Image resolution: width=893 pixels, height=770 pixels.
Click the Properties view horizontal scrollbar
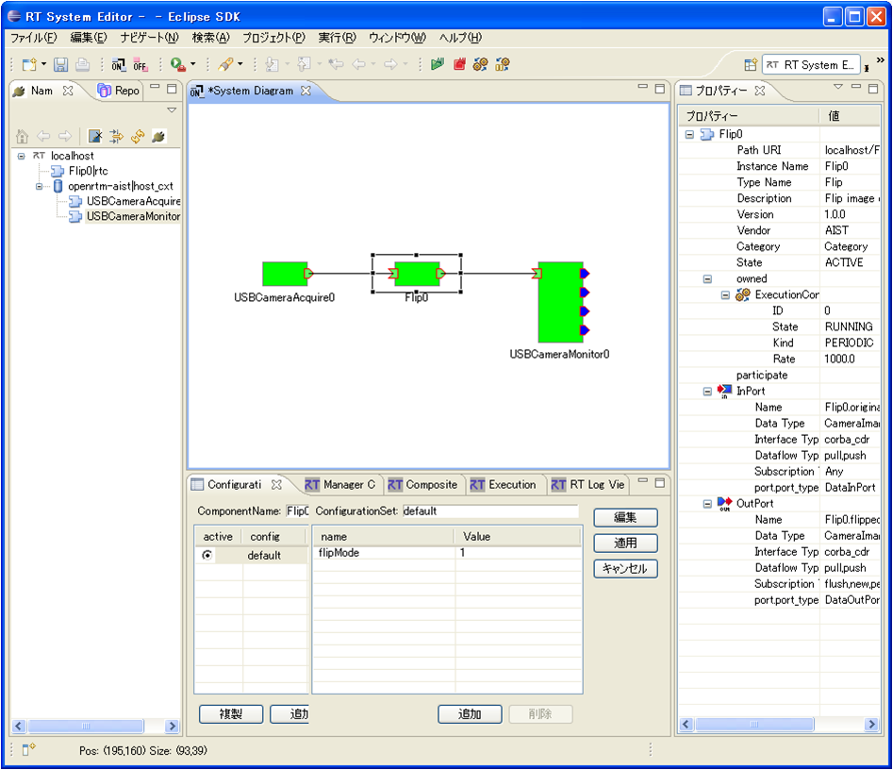(779, 725)
